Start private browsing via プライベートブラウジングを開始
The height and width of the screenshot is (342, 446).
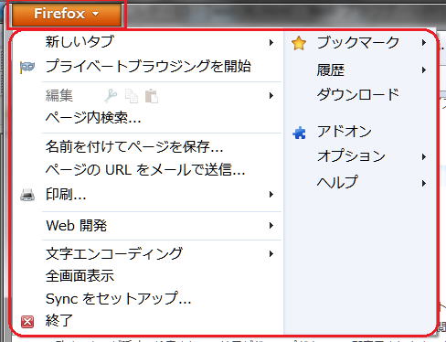tap(148, 66)
